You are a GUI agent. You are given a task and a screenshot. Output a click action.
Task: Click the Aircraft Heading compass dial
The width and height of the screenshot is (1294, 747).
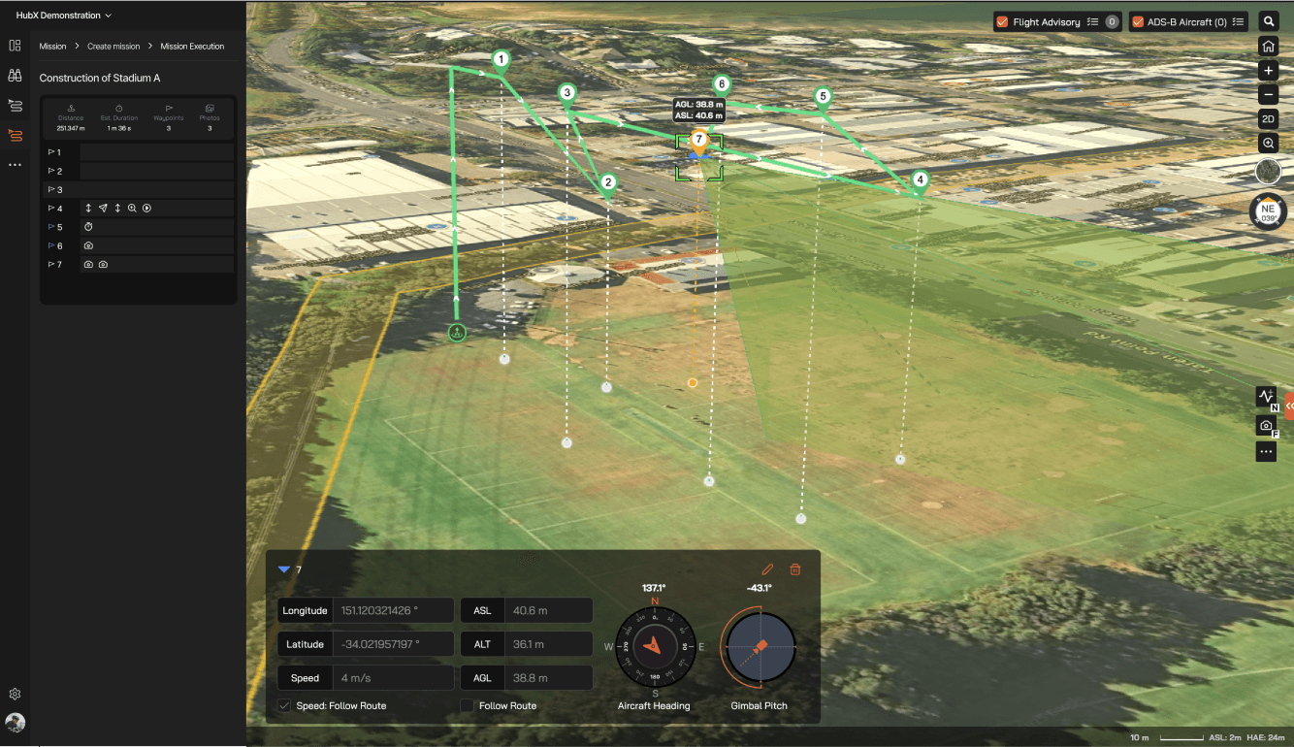[654, 645]
